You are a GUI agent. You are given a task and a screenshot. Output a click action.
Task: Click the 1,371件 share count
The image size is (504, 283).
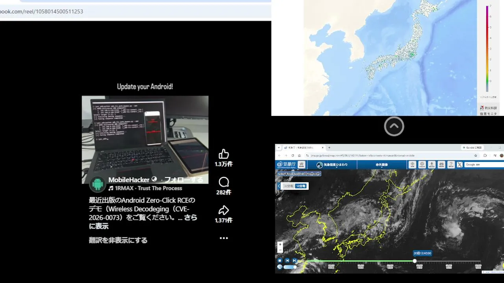click(x=224, y=221)
